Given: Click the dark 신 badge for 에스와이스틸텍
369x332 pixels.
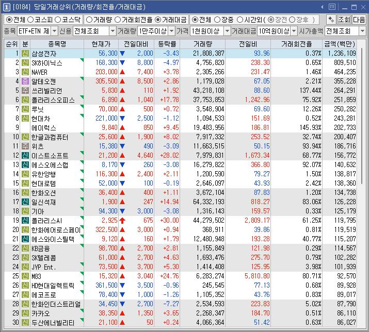Looking at the screenshot, I should [x=25, y=239].
